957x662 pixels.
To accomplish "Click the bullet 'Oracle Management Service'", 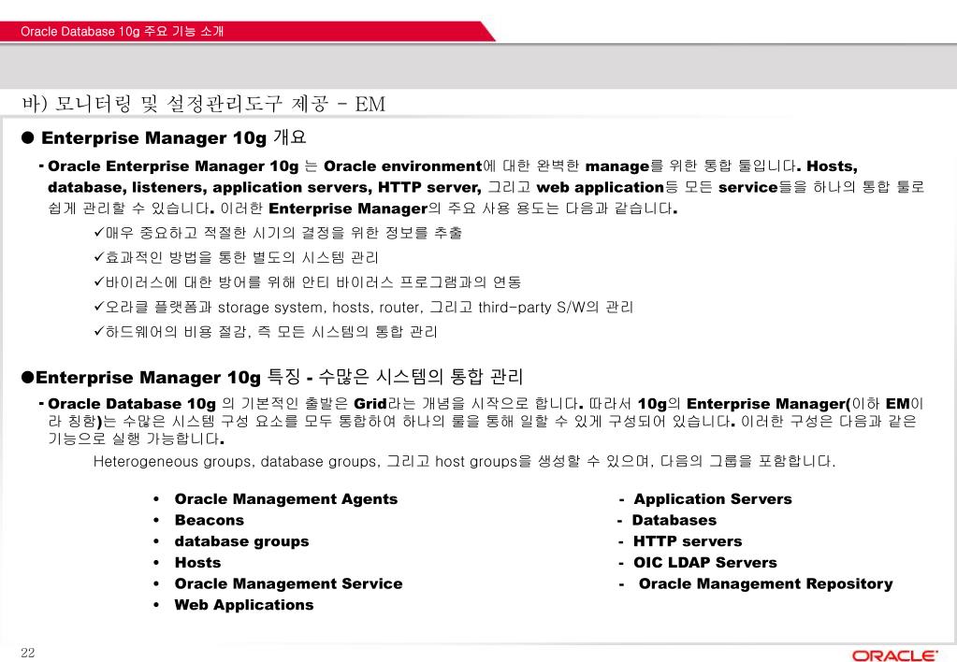I will (288, 583).
